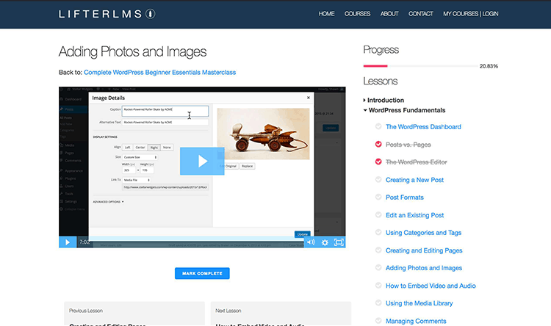The height and width of the screenshot is (326, 551).
Task: Open My Courses | Login
Action: pos(470,14)
